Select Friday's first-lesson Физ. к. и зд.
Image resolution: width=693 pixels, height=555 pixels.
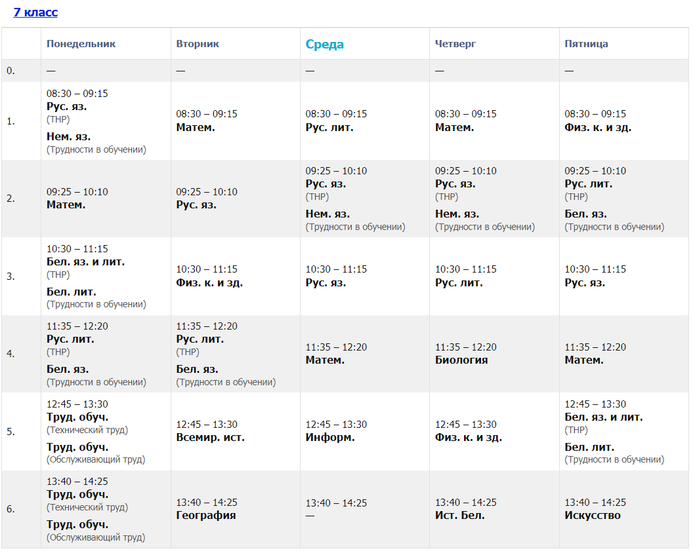point(598,127)
